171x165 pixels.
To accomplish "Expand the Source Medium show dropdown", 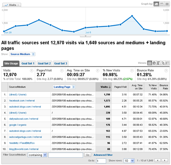I will point(22,54).
